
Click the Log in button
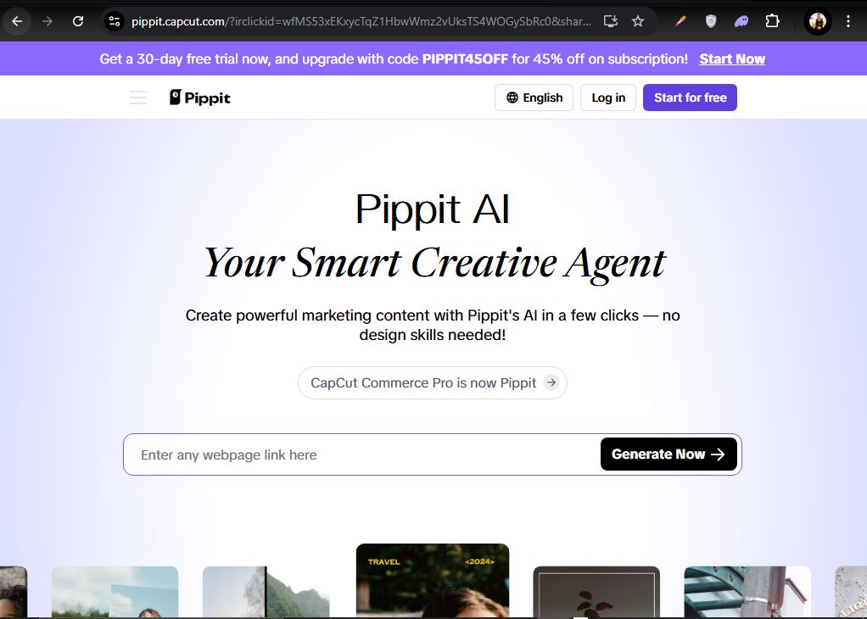608,98
